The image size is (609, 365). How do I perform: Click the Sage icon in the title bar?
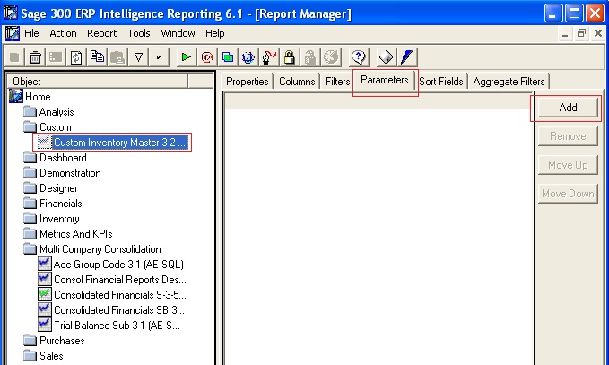coord(11,13)
